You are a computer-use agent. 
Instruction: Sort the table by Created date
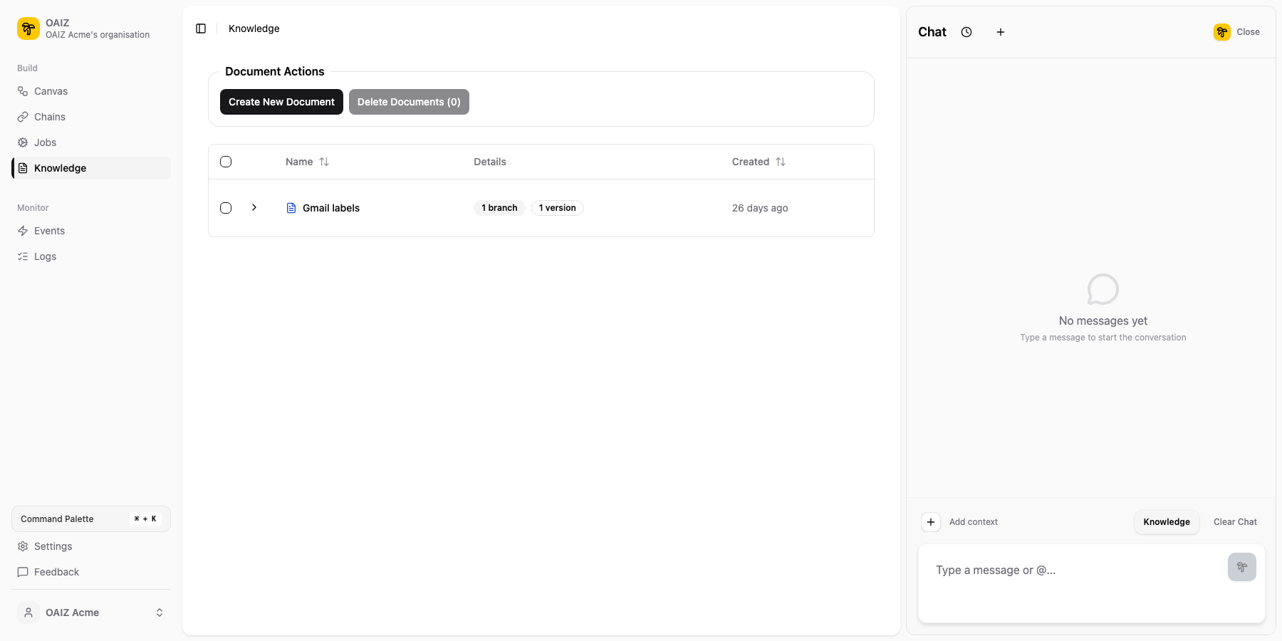coord(781,162)
